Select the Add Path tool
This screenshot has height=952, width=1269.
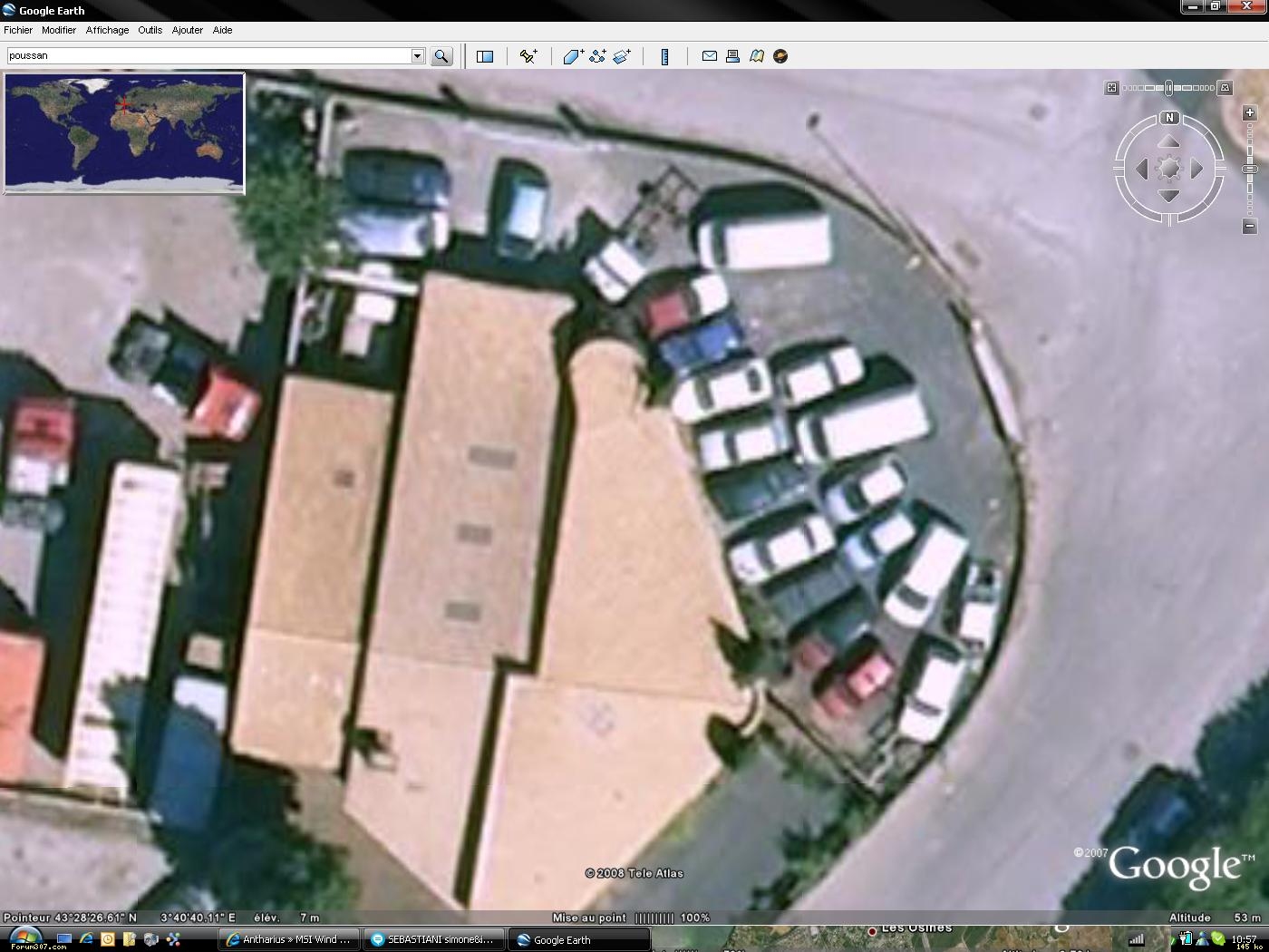(597, 56)
